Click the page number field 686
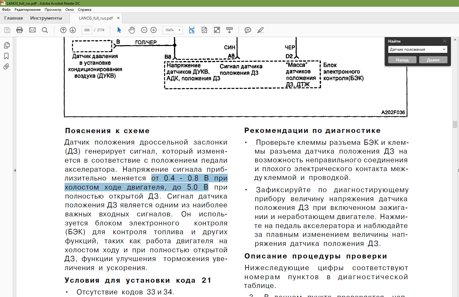 click(87, 30)
